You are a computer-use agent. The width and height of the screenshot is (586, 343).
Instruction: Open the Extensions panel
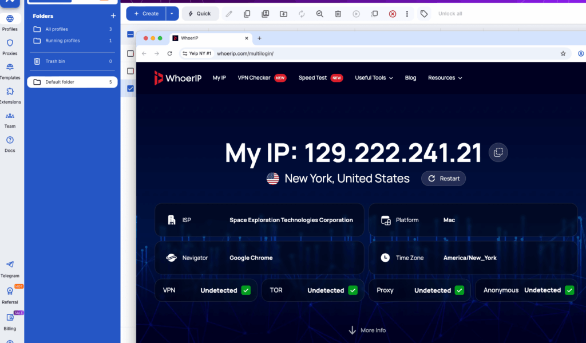[x=10, y=94]
